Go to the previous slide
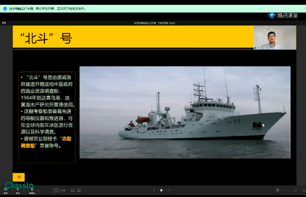Image resolution: width=306 pixels, height=197 pixels. pyautogui.click(x=154, y=190)
